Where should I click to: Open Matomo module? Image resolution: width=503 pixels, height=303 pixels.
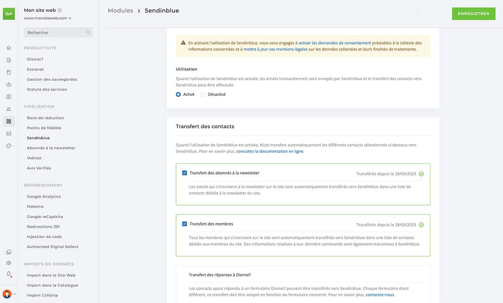click(35, 207)
